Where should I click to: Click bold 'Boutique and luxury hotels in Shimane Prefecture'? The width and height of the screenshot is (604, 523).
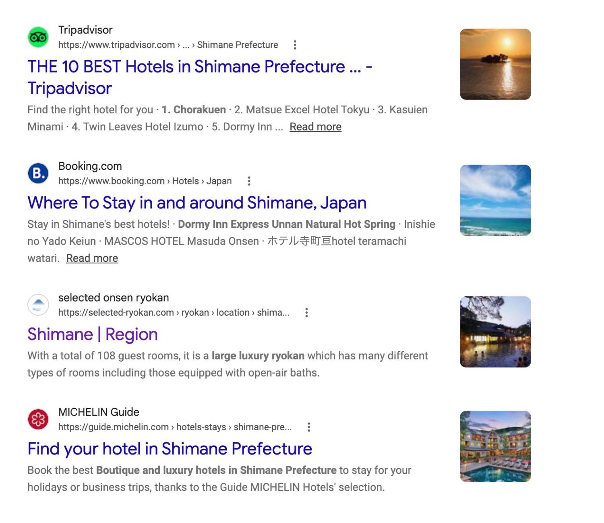pyautogui.click(x=216, y=470)
